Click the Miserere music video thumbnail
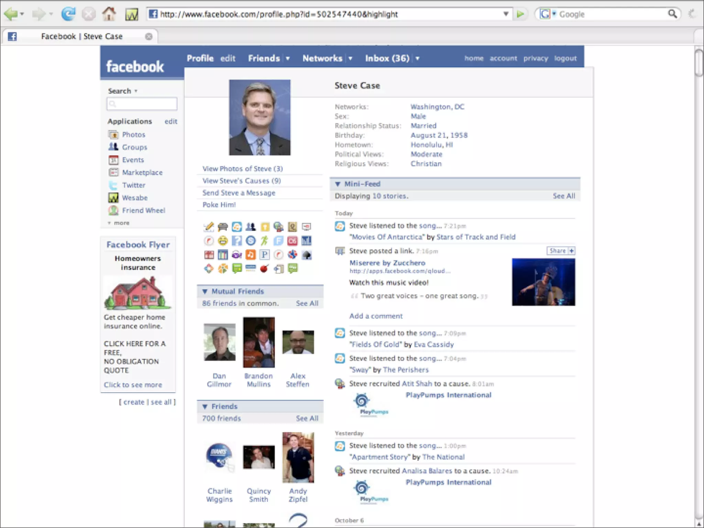Screen dimensions: 704x528 [x=543, y=282]
